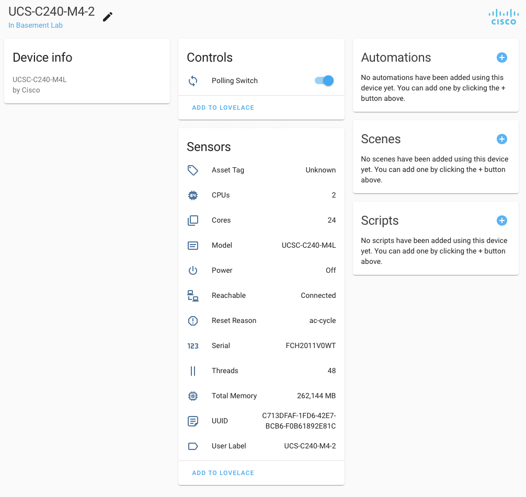Click the Cores value 24
The width and height of the screenshot is (526, 497).
point(332,221)
